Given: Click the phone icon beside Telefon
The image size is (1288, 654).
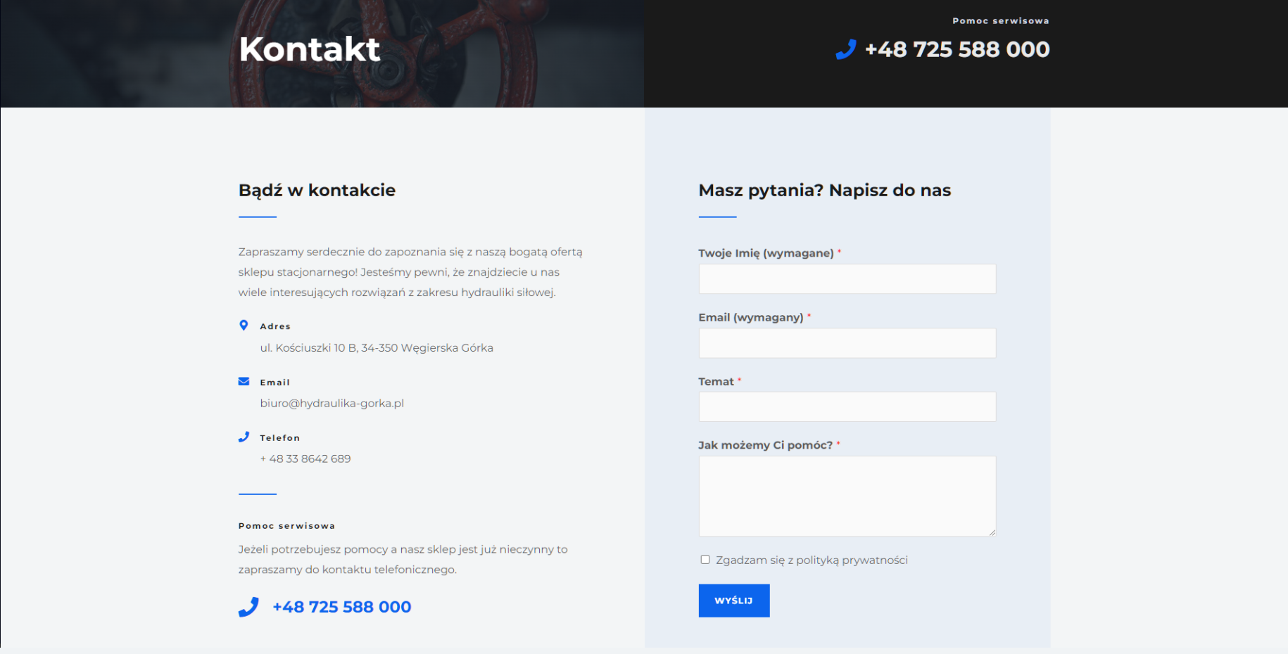Looking at the screenshot, I should 244,437.
